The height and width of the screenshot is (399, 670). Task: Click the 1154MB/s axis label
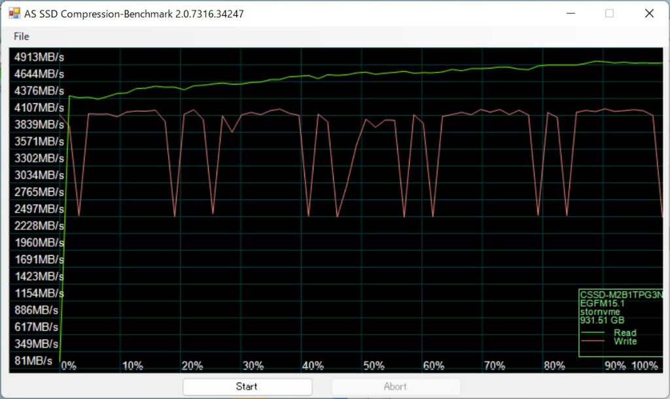39,293
